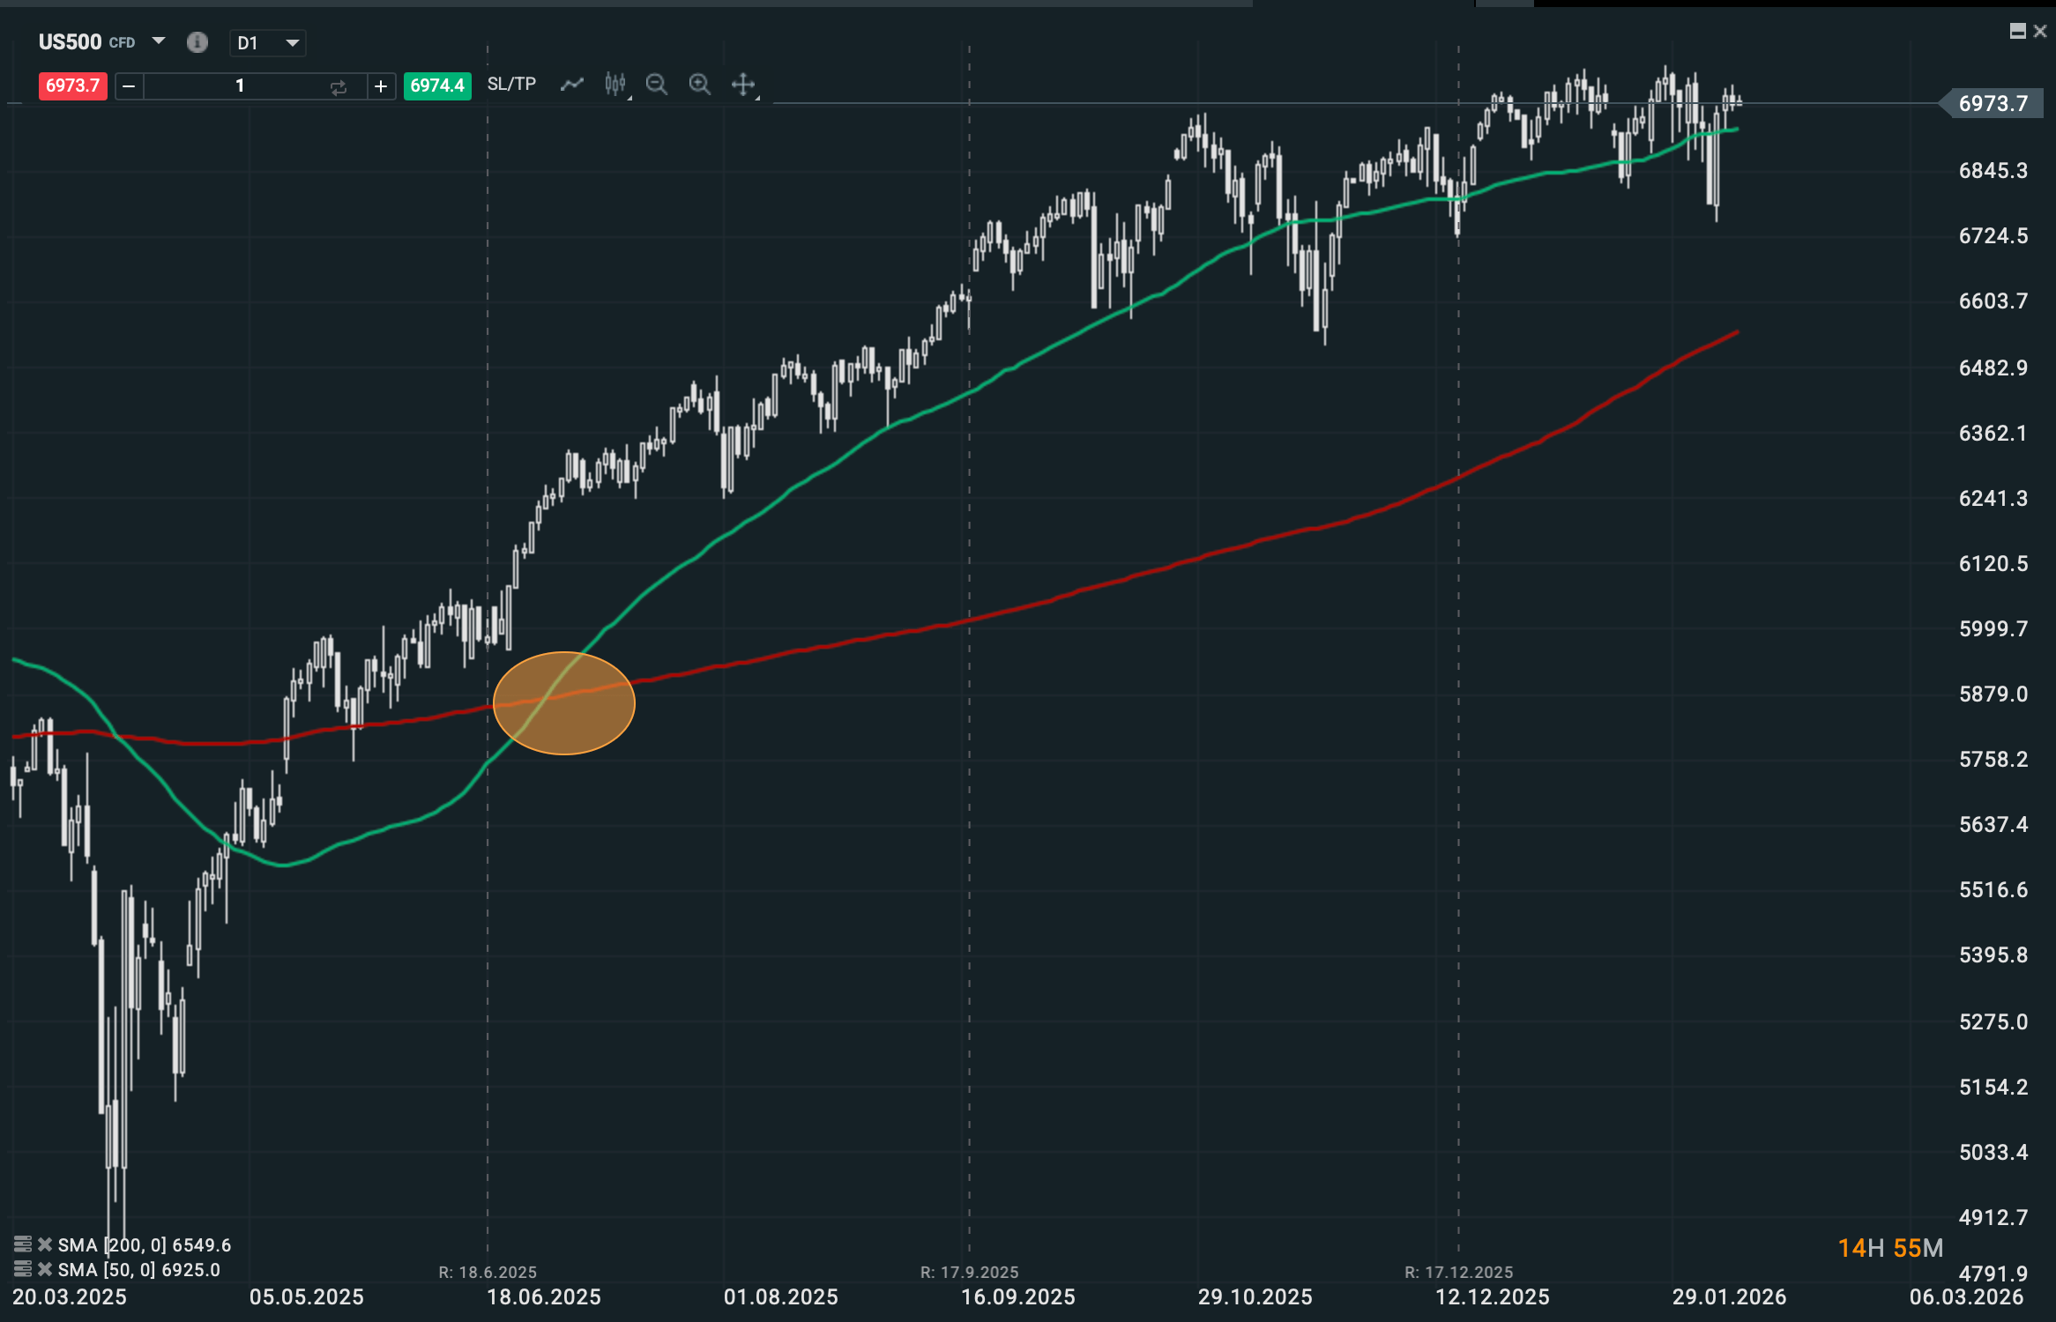Viewport: 2056px width, 1322px height.
Task: Open the US500 instrument info icon
Action: click(x=197, y=42)
